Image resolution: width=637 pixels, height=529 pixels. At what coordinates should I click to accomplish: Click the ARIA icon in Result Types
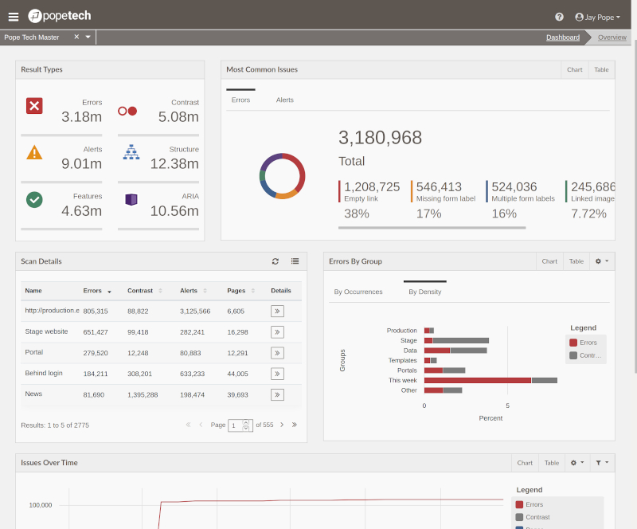click(130, 200)
